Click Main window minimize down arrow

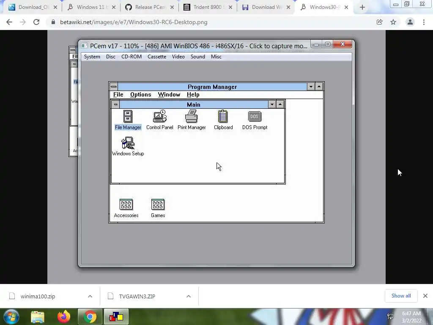(x=272, y=105)
